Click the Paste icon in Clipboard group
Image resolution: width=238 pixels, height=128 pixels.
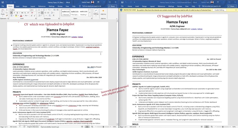pyautogui.click(x=3, y=12)
